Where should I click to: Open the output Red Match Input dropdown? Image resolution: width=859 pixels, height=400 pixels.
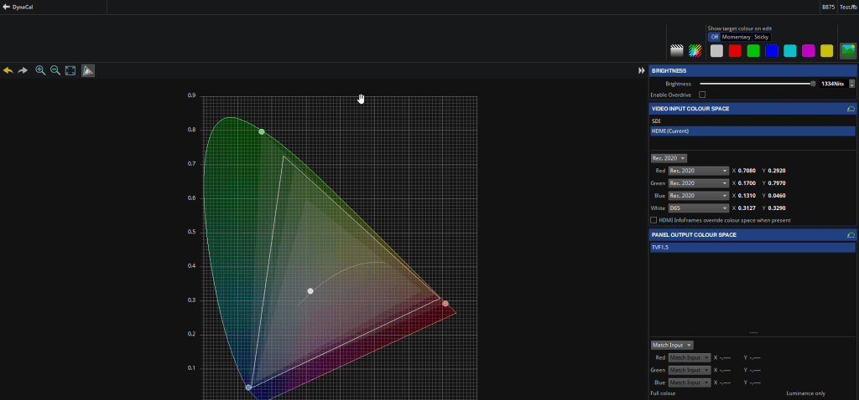690,357
